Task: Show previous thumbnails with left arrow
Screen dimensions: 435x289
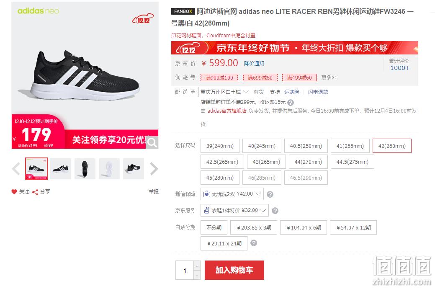Action: (16, 169)
